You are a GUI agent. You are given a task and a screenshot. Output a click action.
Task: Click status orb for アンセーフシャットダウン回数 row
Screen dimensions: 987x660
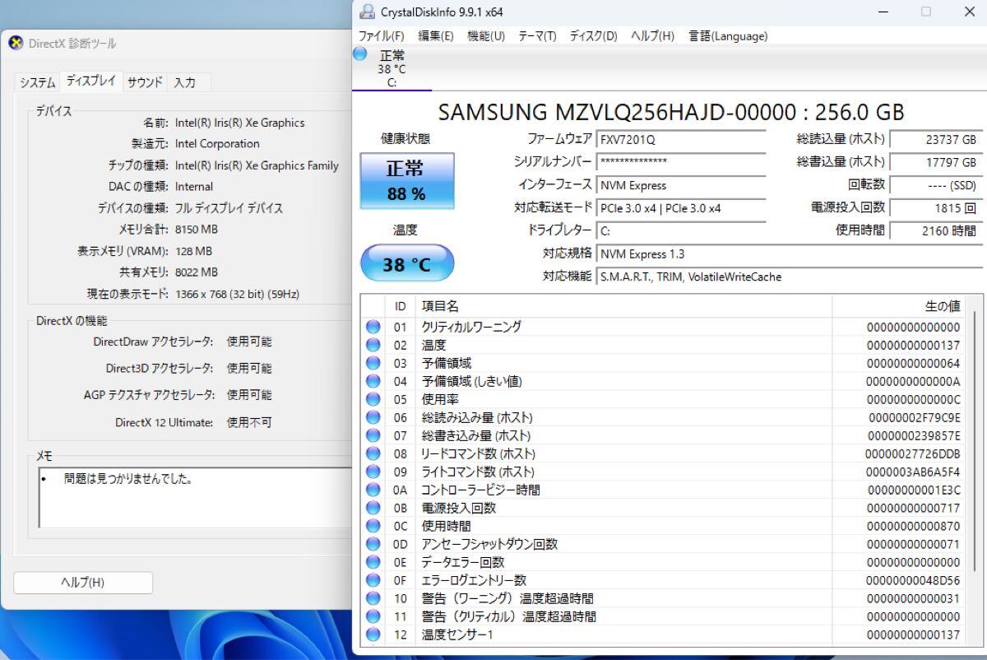pyautogui.click(x=373, y=544)
